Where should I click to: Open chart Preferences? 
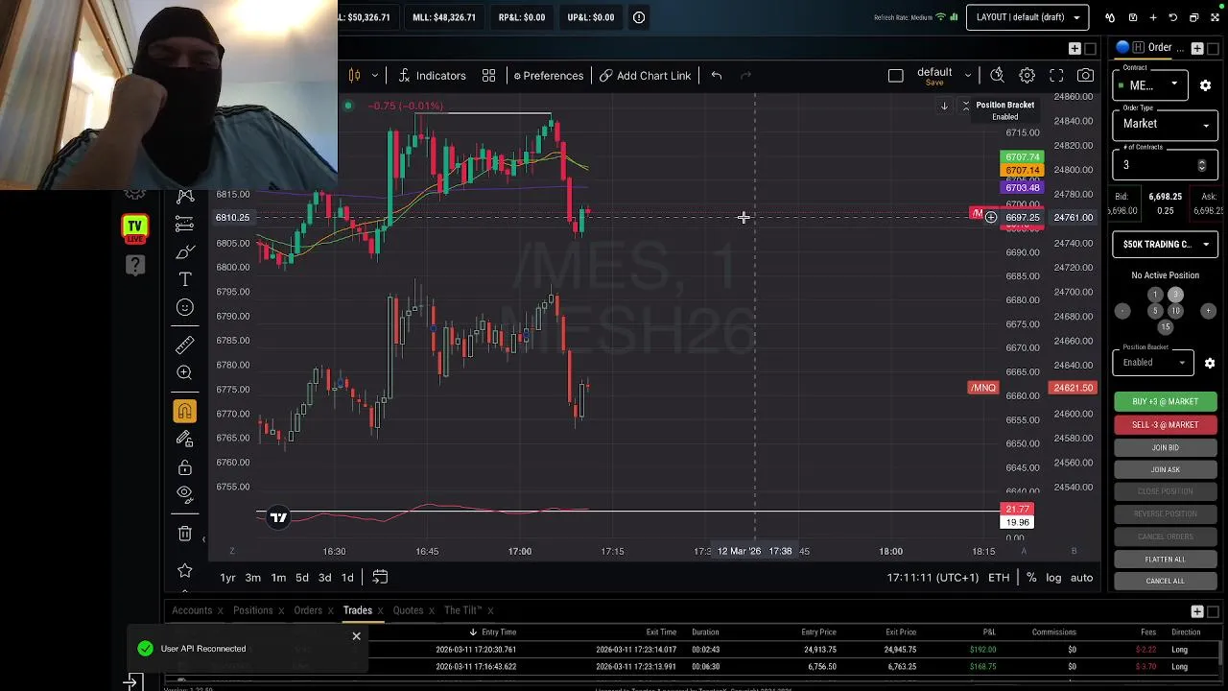click(x=548, y=76)
